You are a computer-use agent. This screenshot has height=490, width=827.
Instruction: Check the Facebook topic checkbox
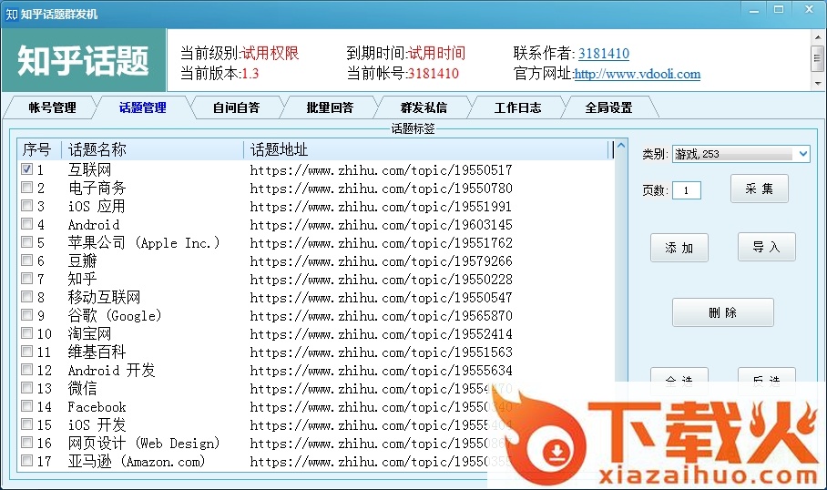(x=27, y=406)
